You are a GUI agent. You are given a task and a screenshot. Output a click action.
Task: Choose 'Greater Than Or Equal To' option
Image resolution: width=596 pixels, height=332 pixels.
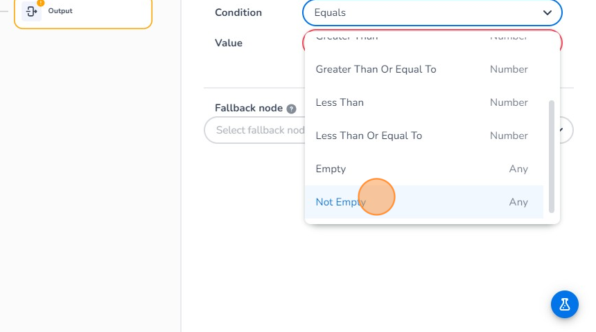376,69
